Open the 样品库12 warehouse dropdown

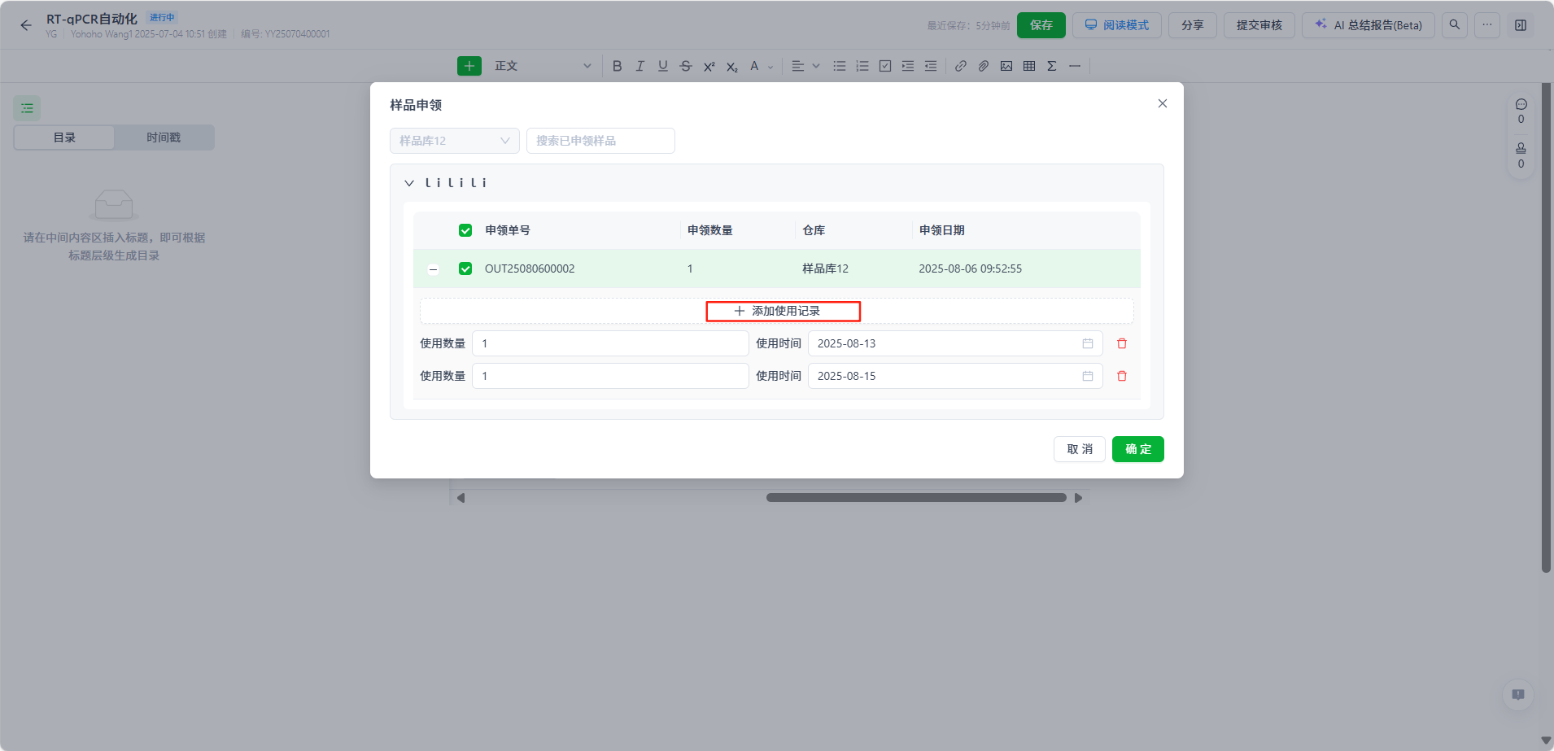[454, 141]
